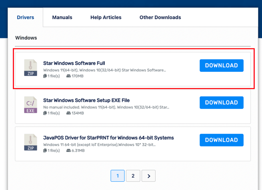Switch to the Manuals tab
Image resolution: width=262 pixels, height=190 pixels.
(62, 18)
